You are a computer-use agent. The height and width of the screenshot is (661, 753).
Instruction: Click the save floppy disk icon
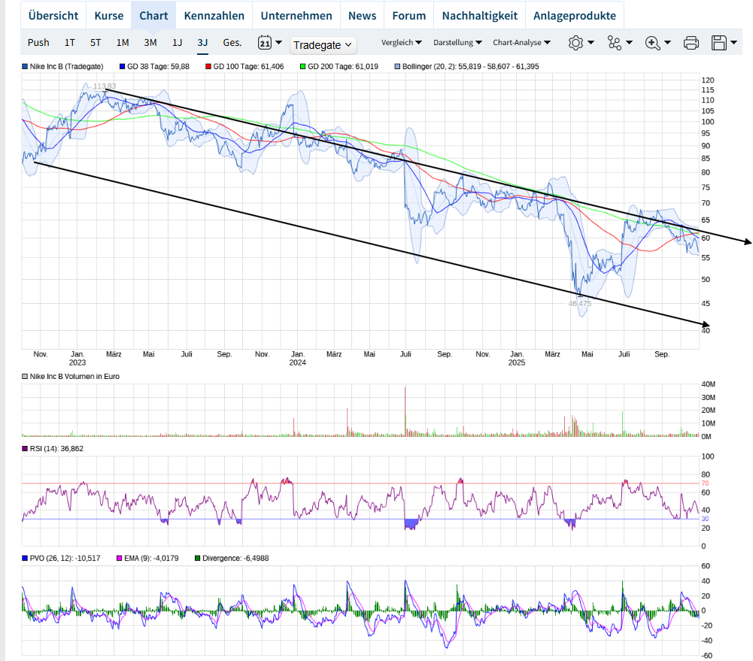[718, 43]
